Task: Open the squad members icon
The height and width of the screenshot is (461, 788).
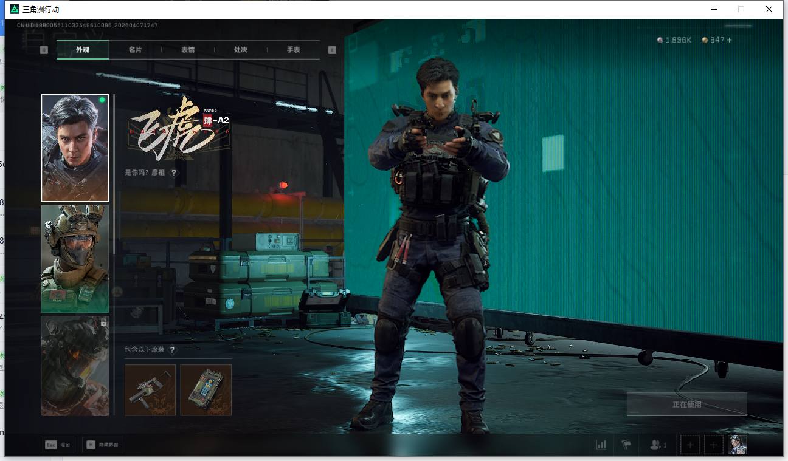Action: 657,445
